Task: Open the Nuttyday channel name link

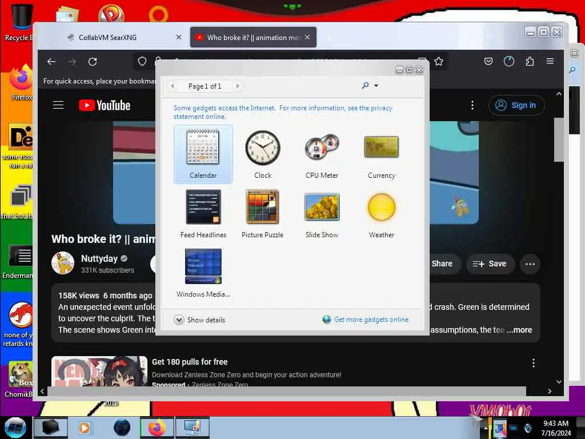Action: [x=99, y=258]
